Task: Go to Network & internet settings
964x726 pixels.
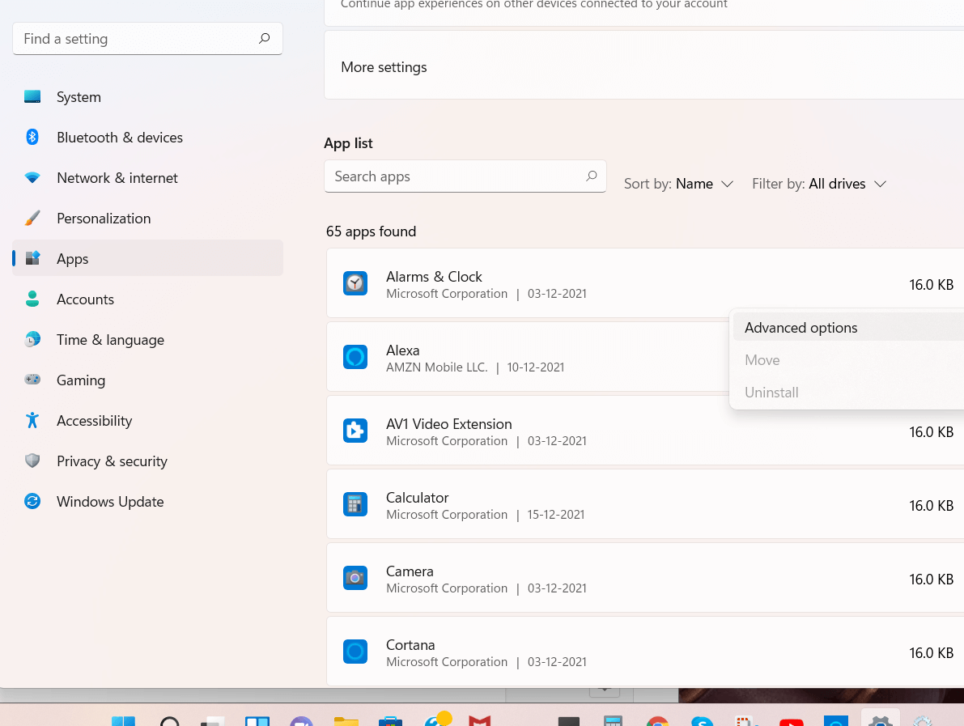Action: pos(117,178)
